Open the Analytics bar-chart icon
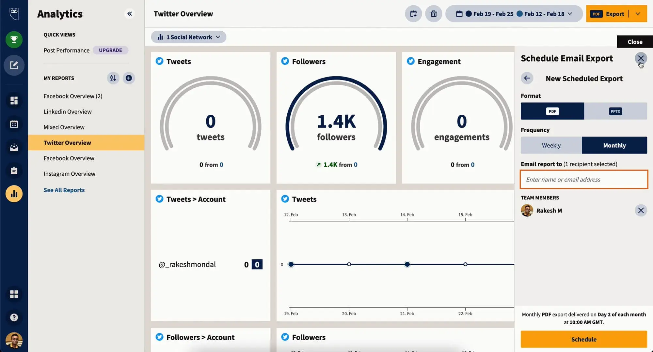 [x=14, y=194]
